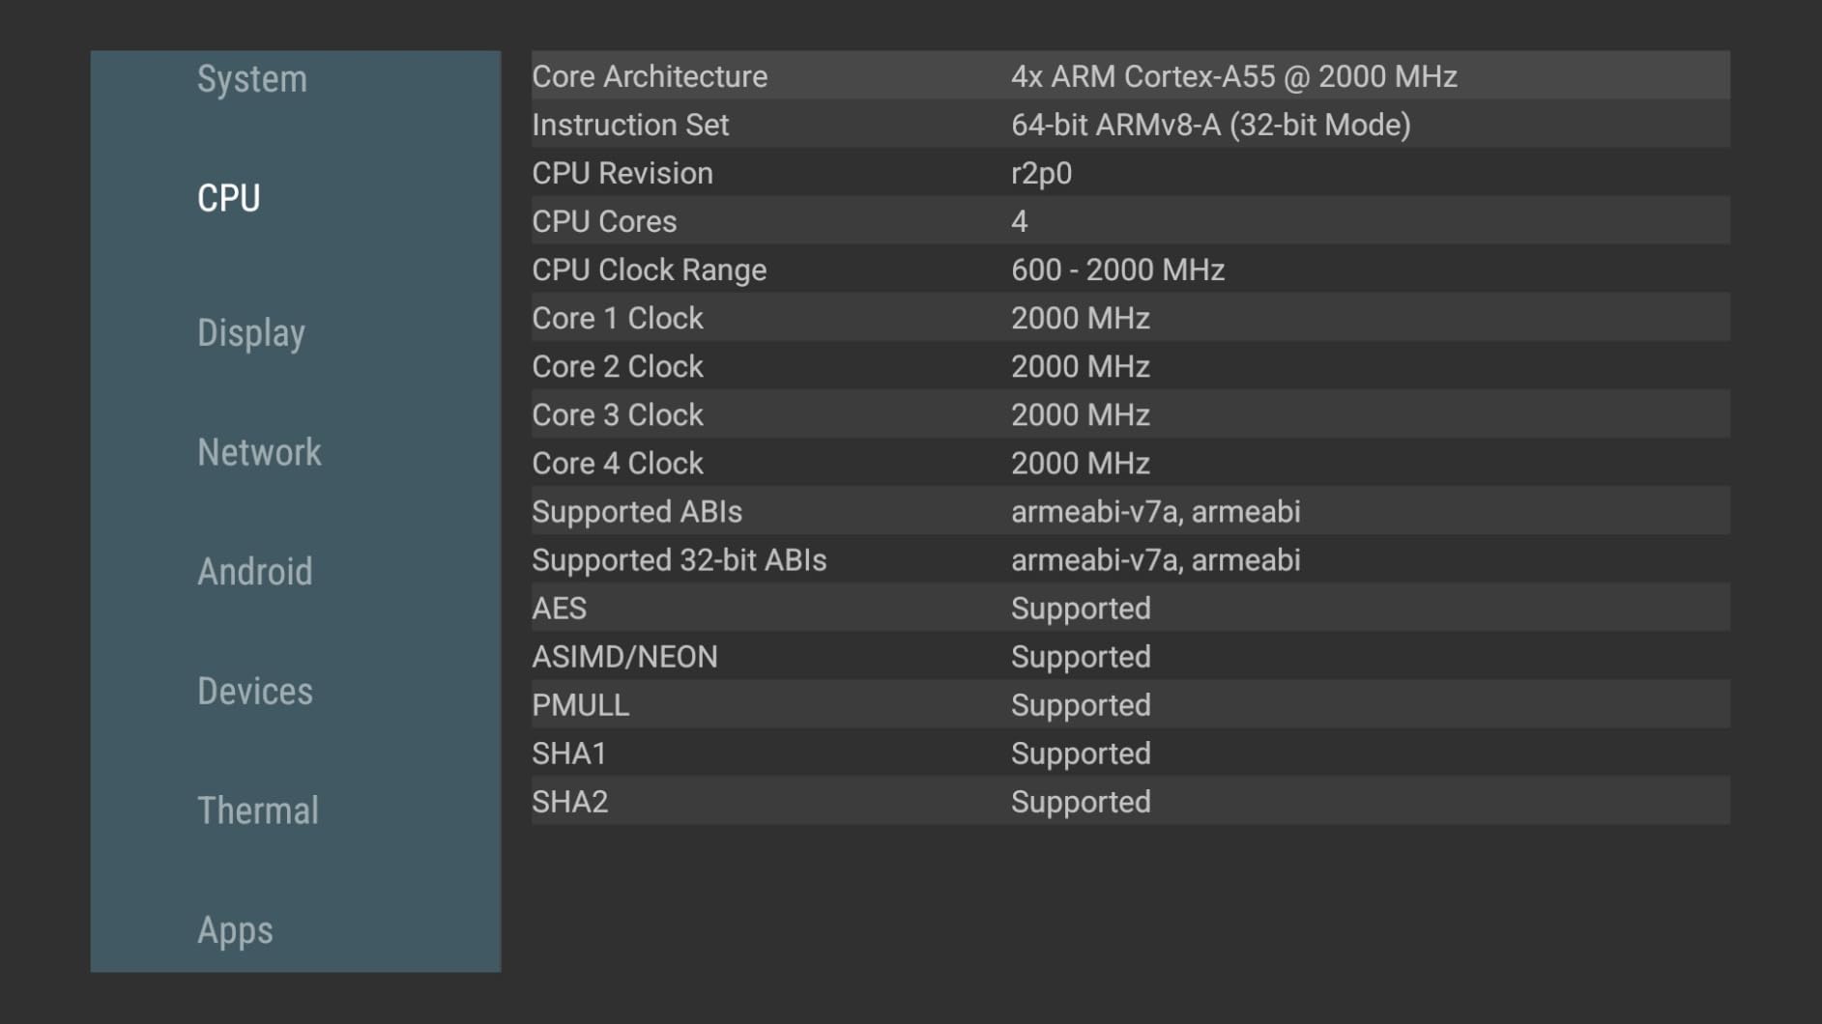Select the CPU Revision row
Viewport: 1822px width, 1024px height.
[x=1129, y=173]
